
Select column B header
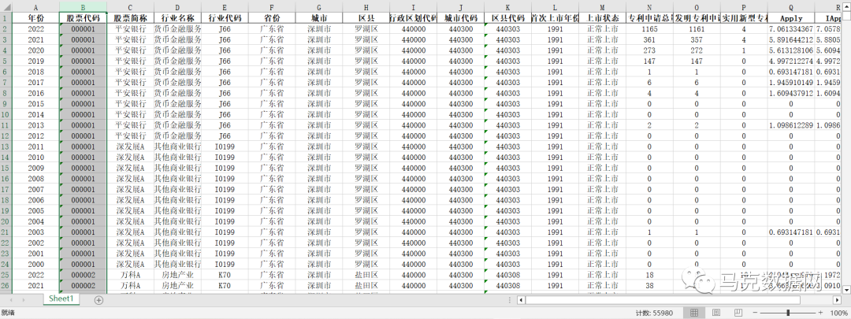(x=83, y=7)
